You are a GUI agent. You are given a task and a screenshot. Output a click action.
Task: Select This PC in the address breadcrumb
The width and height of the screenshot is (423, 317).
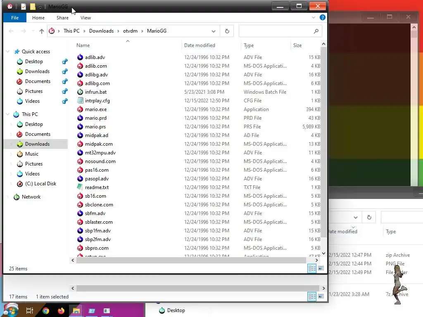point(71,31)
